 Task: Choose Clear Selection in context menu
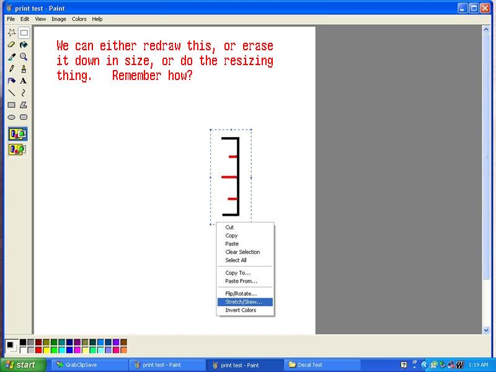tap(245, 252)
